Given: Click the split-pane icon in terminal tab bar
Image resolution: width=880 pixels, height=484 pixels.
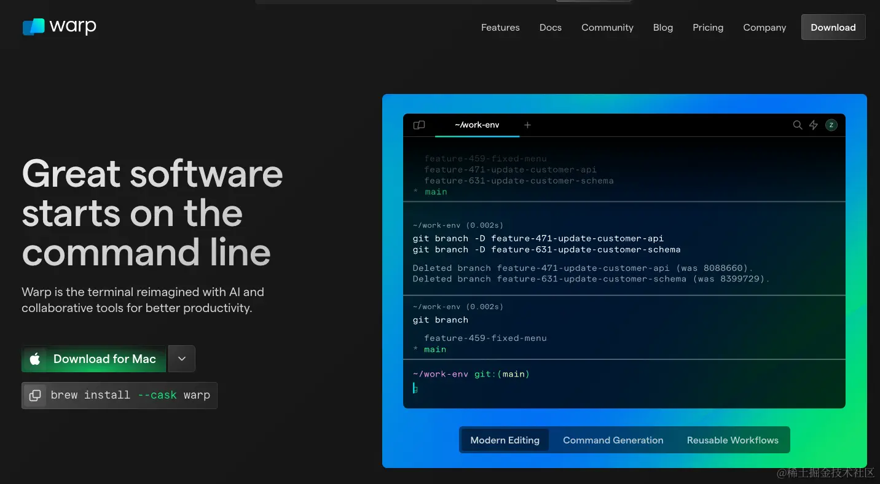Looking at the screenshot, I should click(x=419, y=125).
